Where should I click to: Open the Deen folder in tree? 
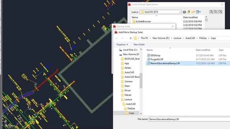point(125,86)
